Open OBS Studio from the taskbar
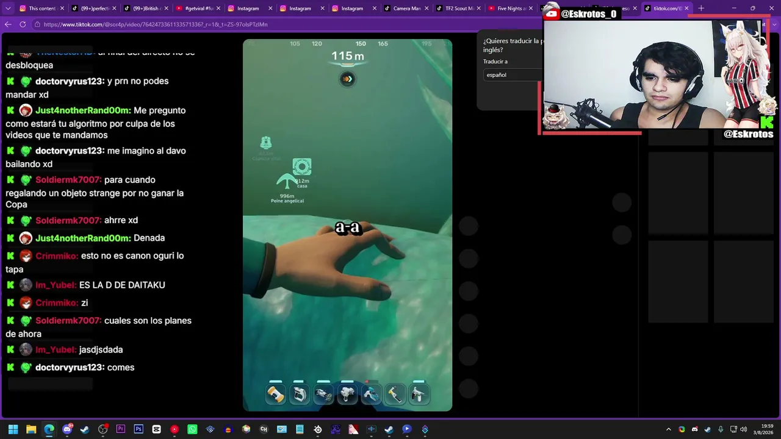 [x=103, y=429]
